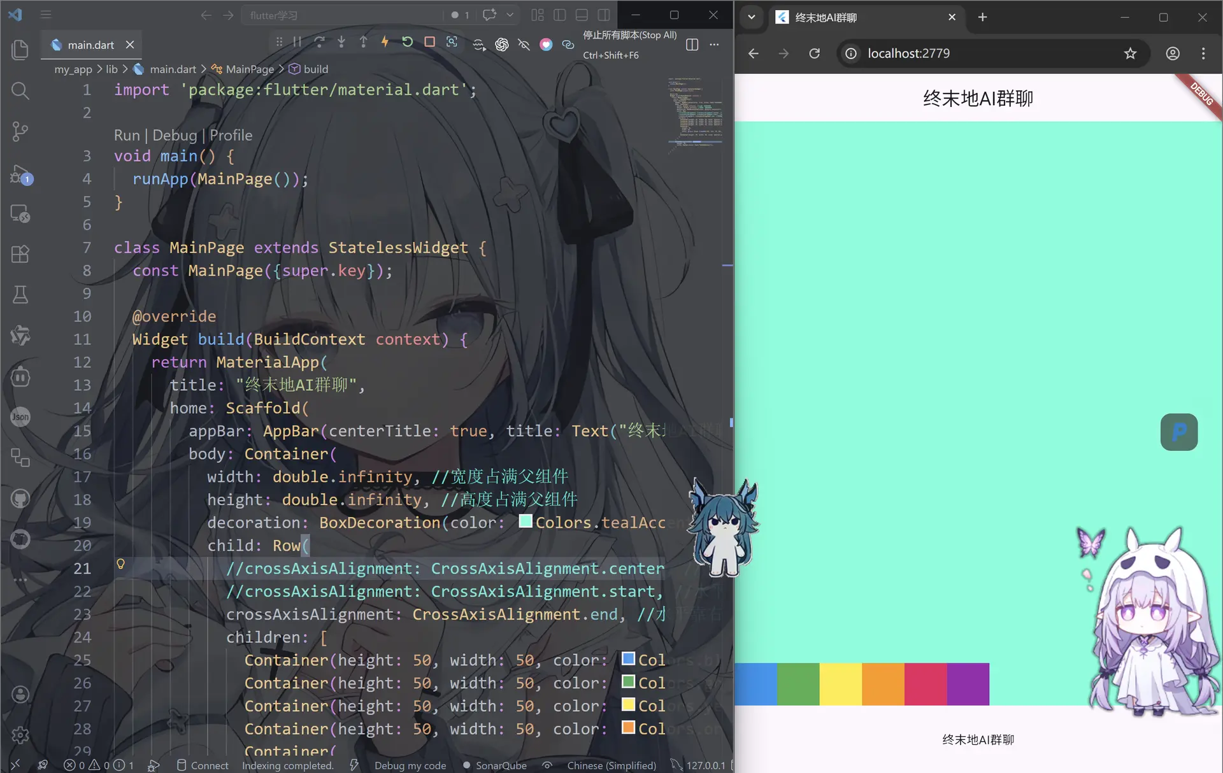Bookmark this page with the star icon
The width and height of the screenshot is (1223, 773).
tap(1130, 53)
